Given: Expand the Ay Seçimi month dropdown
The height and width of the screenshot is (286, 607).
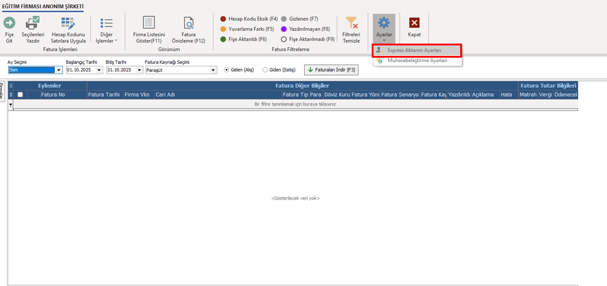Looking at the screenshot, I should (59, 71).
